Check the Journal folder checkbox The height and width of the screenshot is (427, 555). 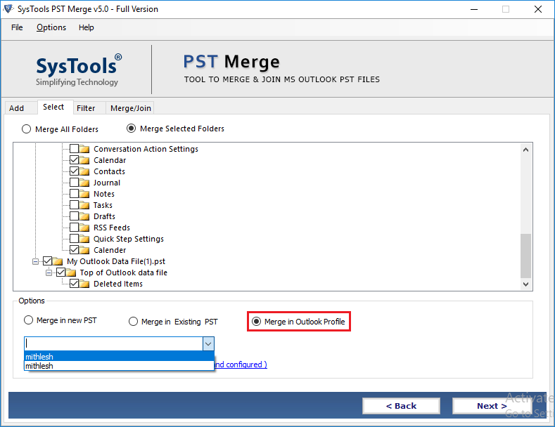click(75, 183)
